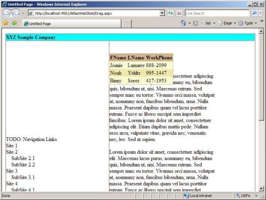The height and width of the screenshot is (200, 266).
Task: Click inside the Live Search box
Action: coord(217,13)
